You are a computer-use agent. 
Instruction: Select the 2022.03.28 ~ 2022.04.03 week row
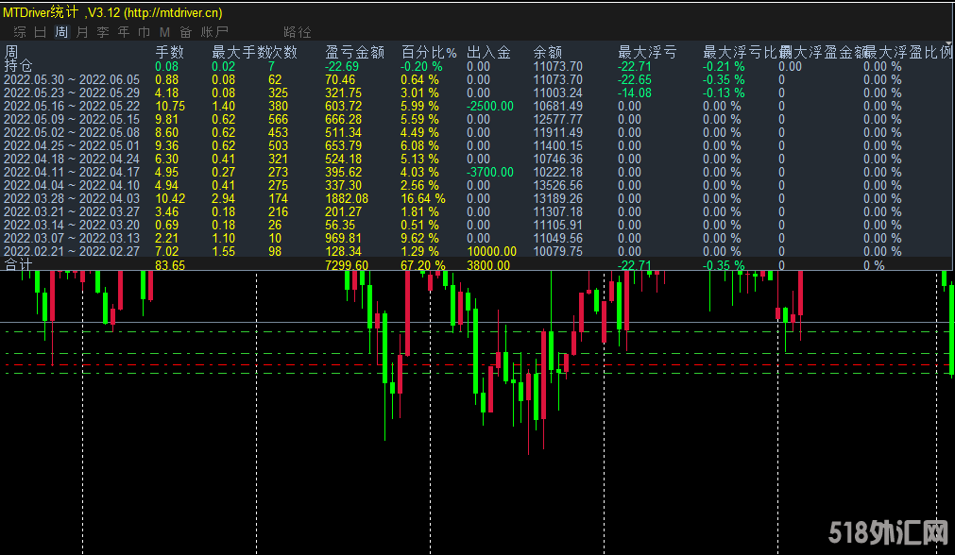click(x=72, y=199)
